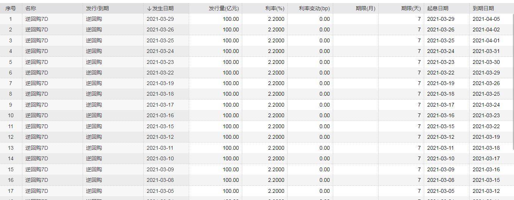Click 起息日期 cell 2021-03-15
This screenshot has width=514, height=200.
[441, 126]
